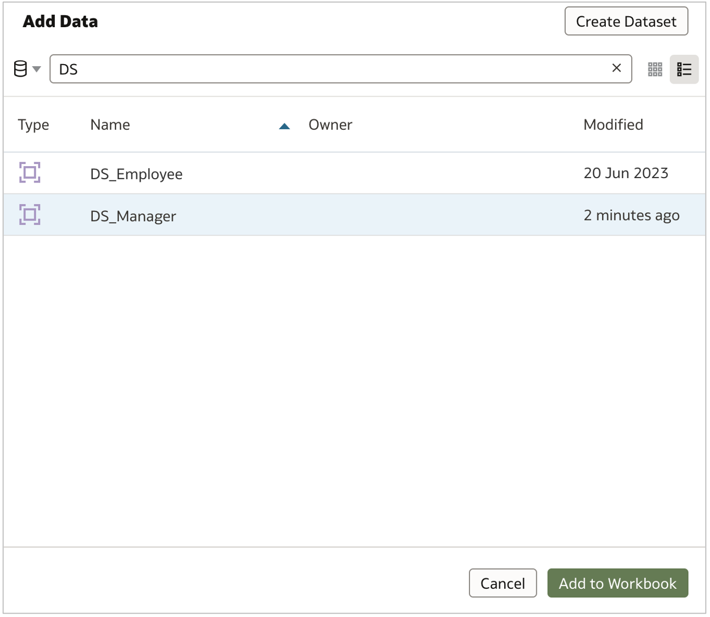Click the DS_Manager dataset type icon
The width and height of the screenshot is (710, 617).
[30, 215]
